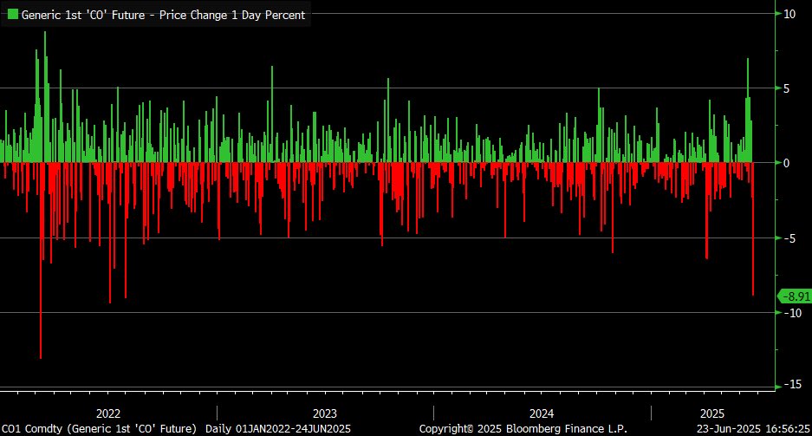Click the -8.91 last value tag
The width and height of the screenshot is (812, 436).
click(796, 296)
